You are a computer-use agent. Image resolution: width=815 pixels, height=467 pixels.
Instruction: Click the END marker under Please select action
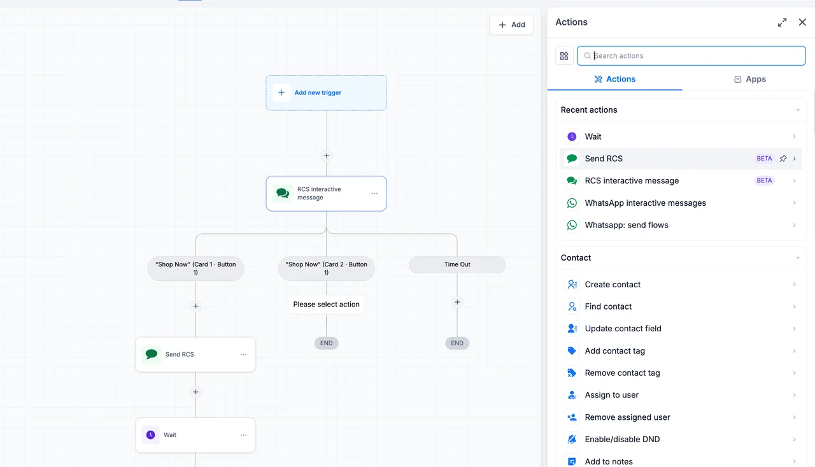(x=327, y=343)
